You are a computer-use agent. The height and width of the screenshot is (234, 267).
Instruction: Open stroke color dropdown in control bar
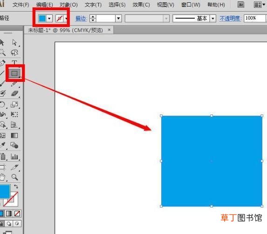[66, 18]
